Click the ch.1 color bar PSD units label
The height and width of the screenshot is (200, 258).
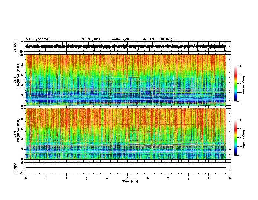pyautogui.click(x=244, y=85)
